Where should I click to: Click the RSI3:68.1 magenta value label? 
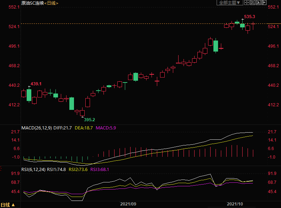pos(100,170)
